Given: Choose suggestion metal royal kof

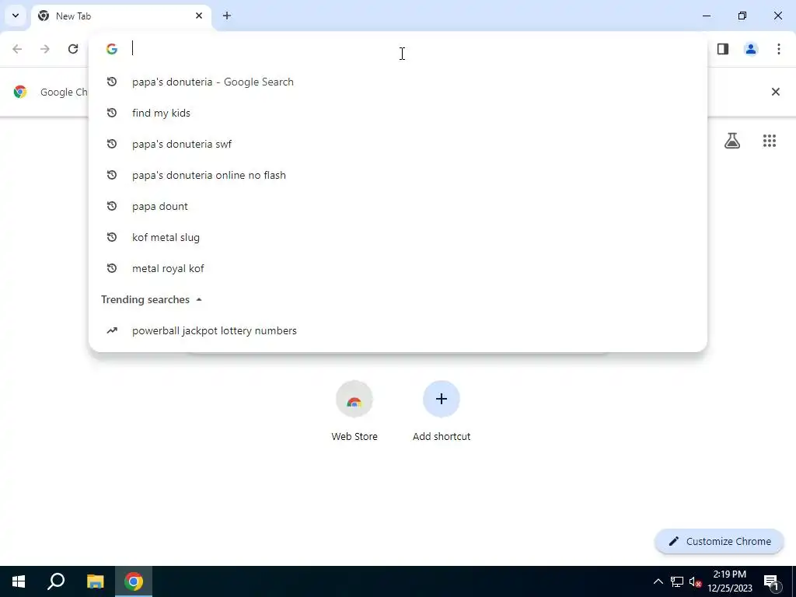Looking at the screenshot, I should click(x=398, y=268).
